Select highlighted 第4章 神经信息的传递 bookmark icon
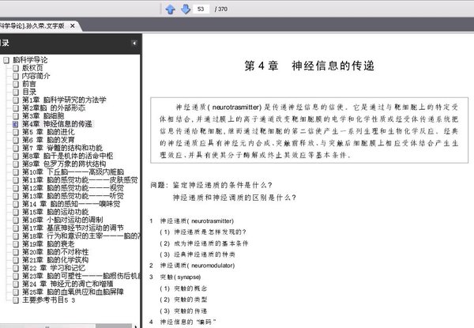This screenshot has height=328, width=474. (x=16, y=124)
